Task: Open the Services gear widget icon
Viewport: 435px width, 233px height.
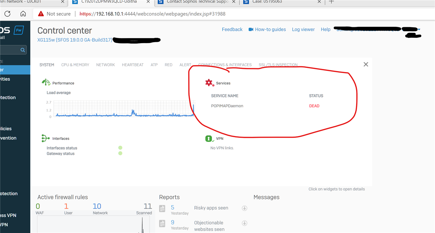Action: (209, 83)
